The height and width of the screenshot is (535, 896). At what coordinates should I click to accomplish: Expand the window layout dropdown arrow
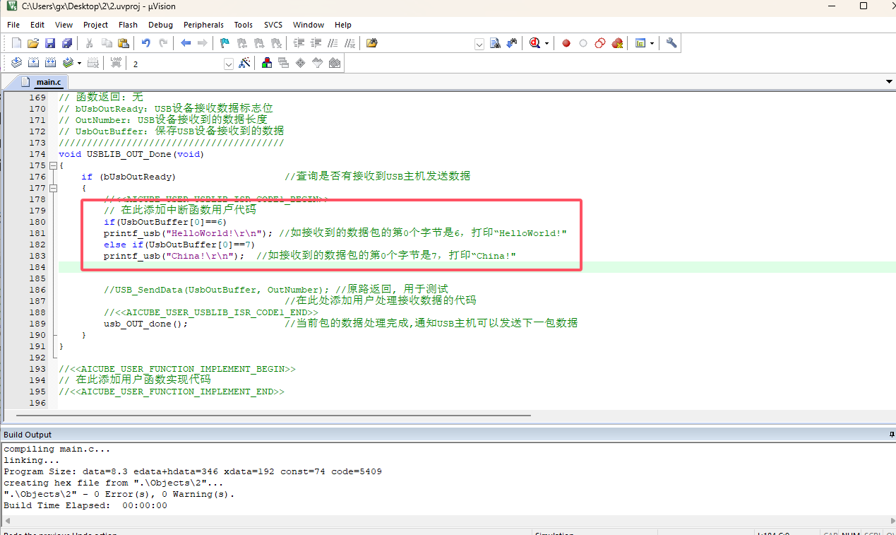point(652,44)
